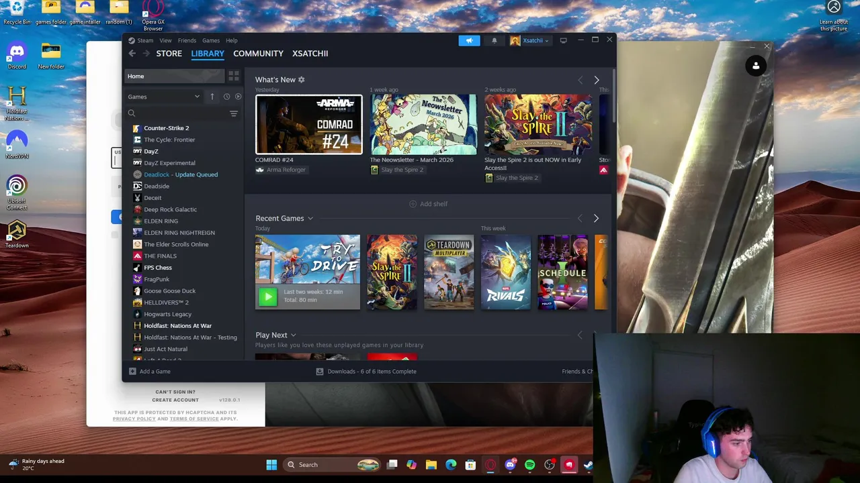Screen dimensions: 860x483
Task: Expand Play Next shelf dropdown
Action: click(x=293, y=335)
